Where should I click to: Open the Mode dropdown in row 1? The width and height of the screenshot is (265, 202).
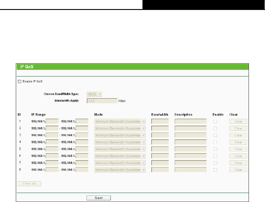pyautogui.click(x=120, y=121)
